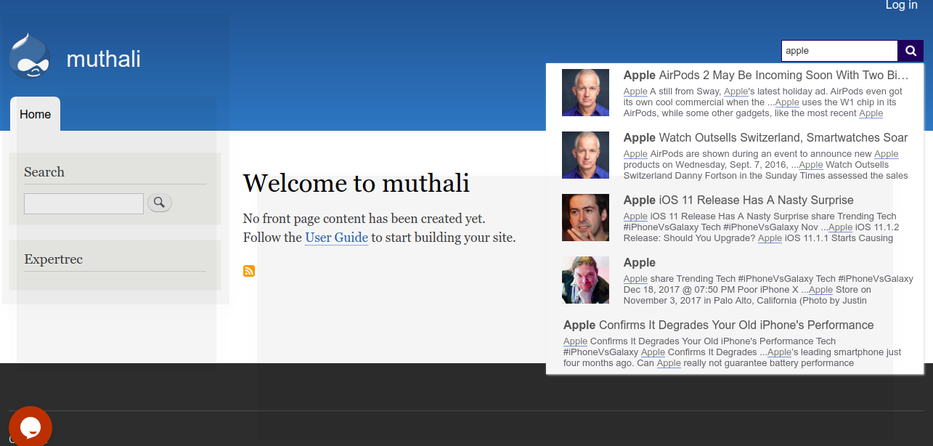Click the Apple link in AirPods snippet
Screen dimensions: 933x446
click(x=635, y=92)
